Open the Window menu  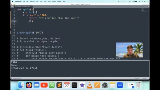point(59,1)
